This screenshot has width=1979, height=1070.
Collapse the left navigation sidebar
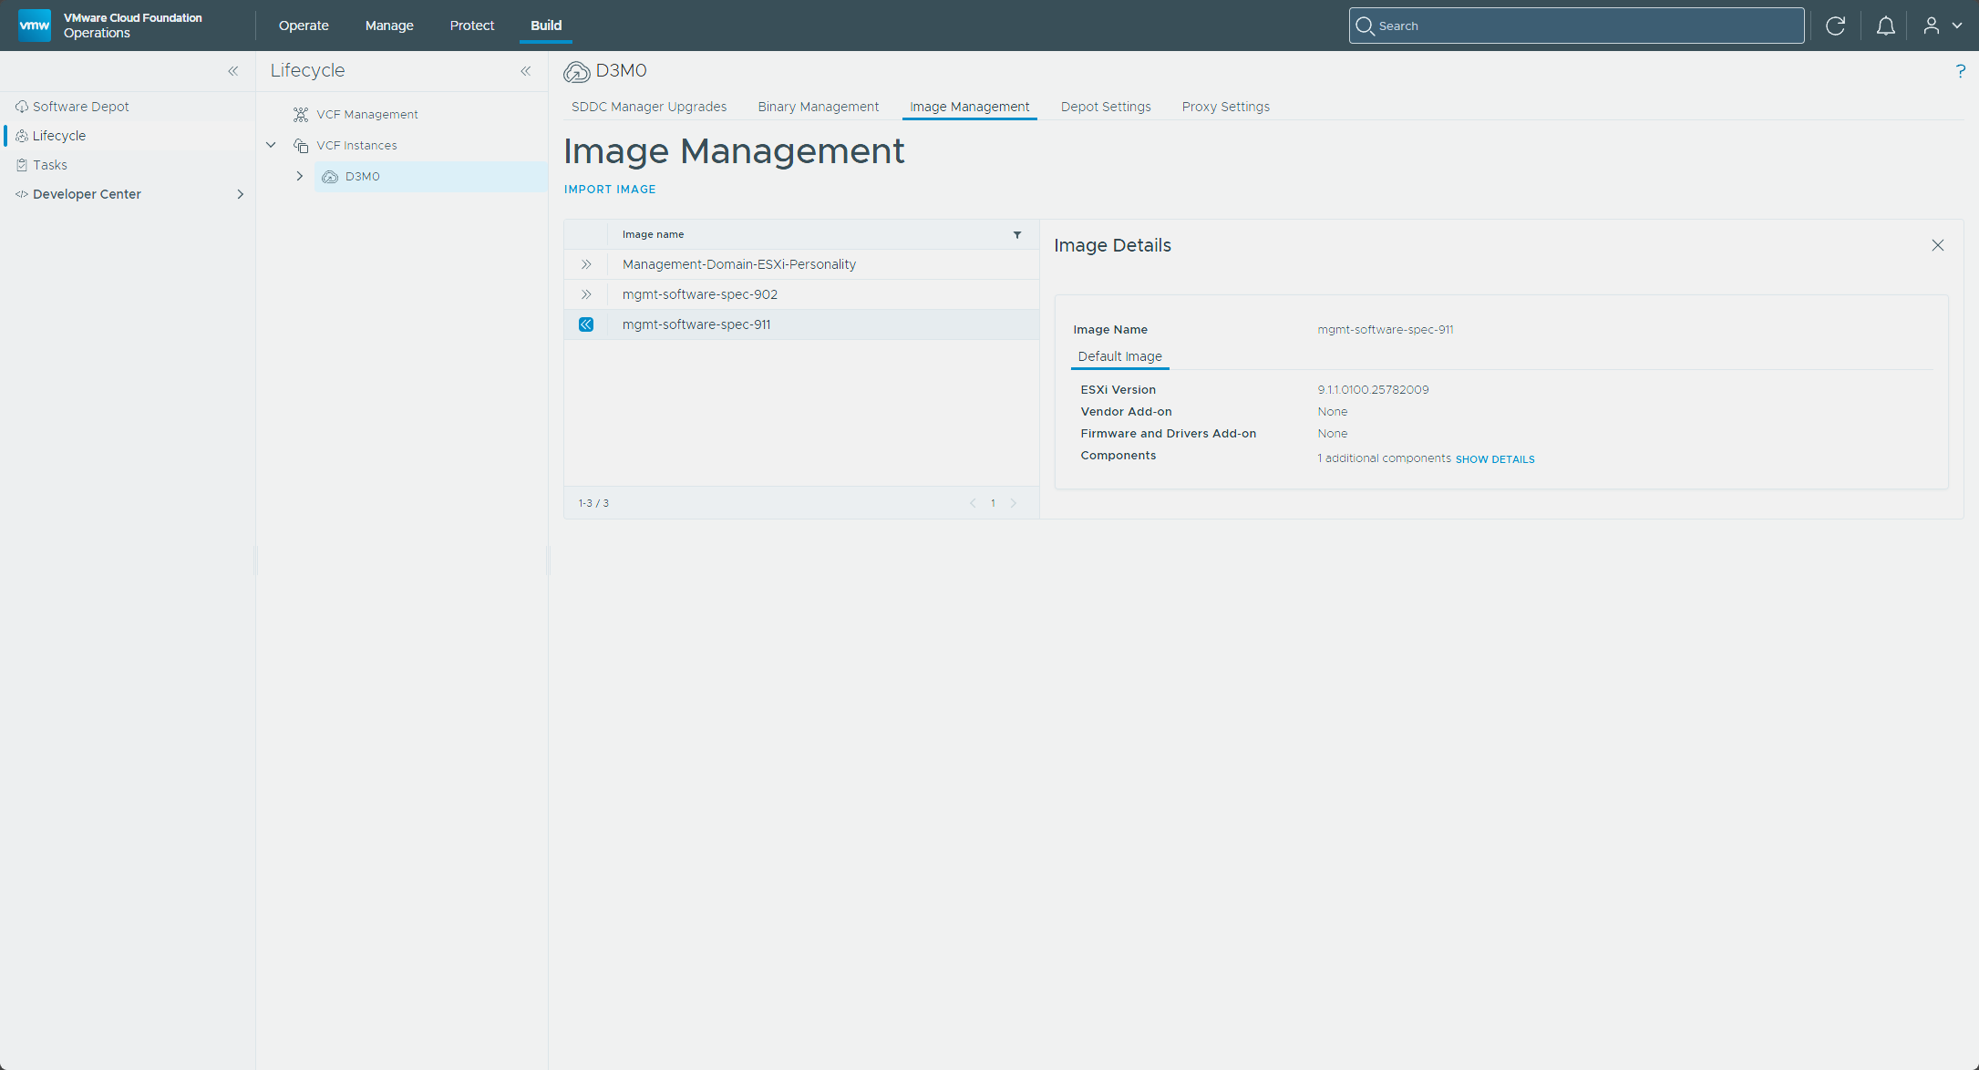point(233,71)
